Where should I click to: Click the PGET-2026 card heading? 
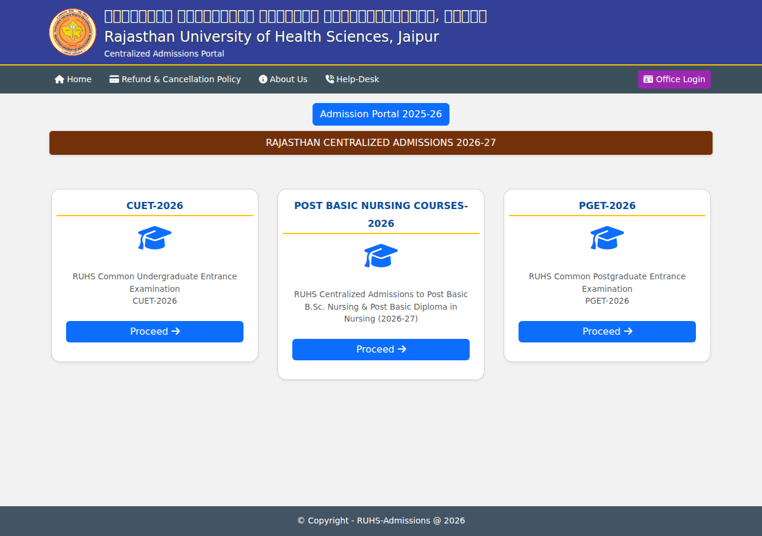(x=607, y=205)
